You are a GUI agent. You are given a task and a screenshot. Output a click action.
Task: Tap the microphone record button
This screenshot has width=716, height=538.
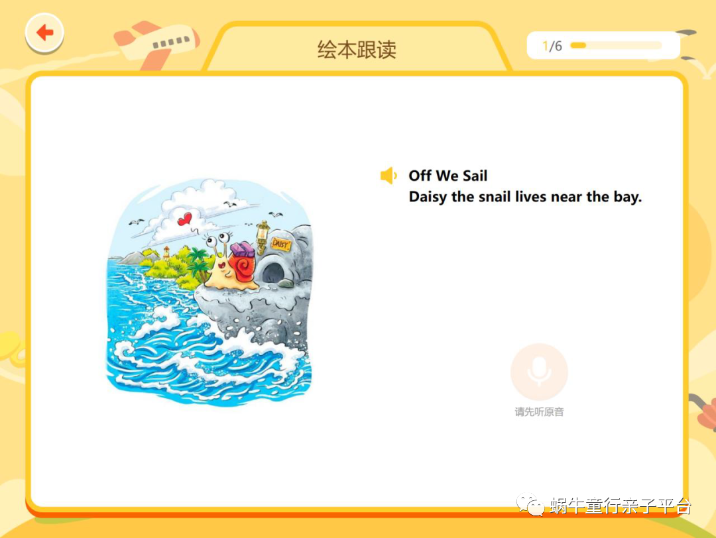pos(539,372)
